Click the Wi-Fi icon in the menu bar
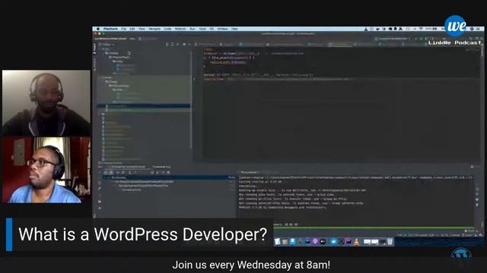This screenshot has width=487, height=273. (421, 29)
